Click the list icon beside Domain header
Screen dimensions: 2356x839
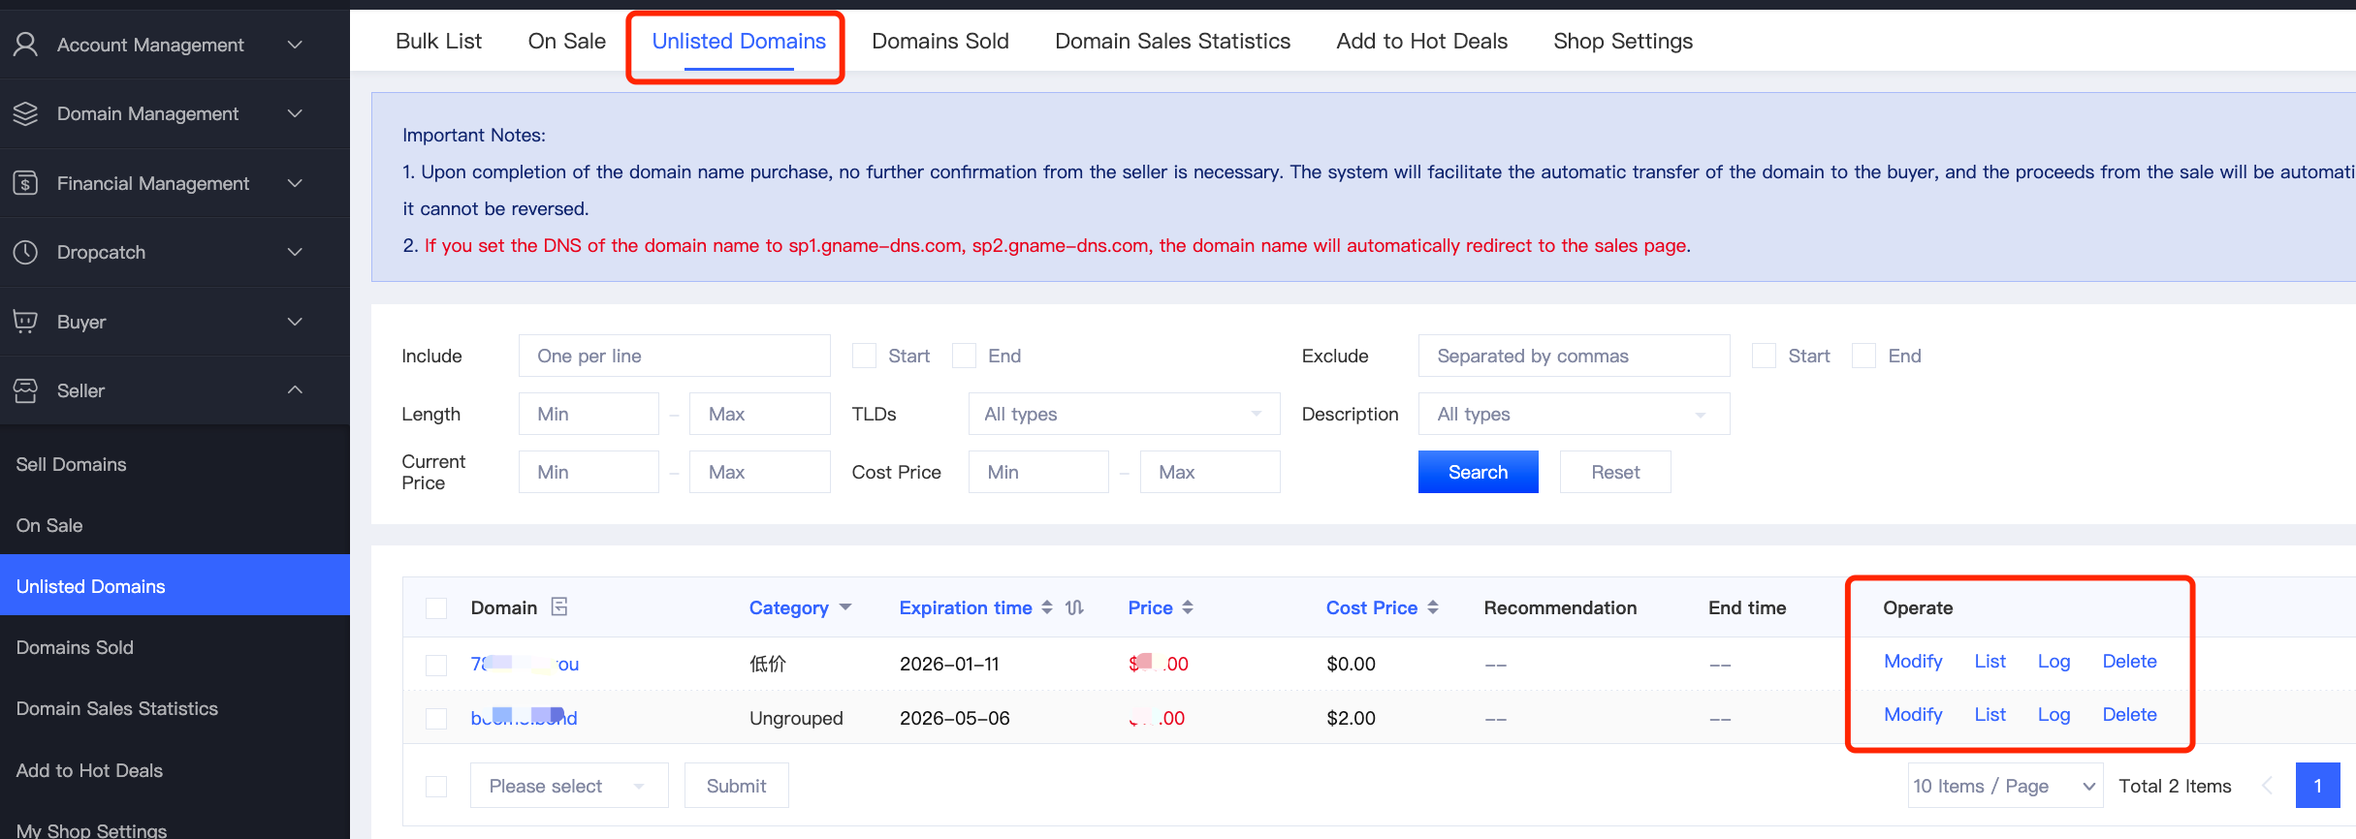(x=559, y=606)
